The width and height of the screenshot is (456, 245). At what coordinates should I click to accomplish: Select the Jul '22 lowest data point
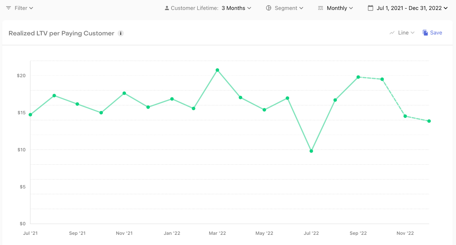pos(311,151)
